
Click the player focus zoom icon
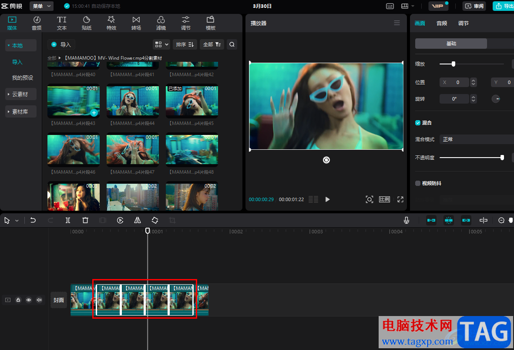(x=370, y=199)
